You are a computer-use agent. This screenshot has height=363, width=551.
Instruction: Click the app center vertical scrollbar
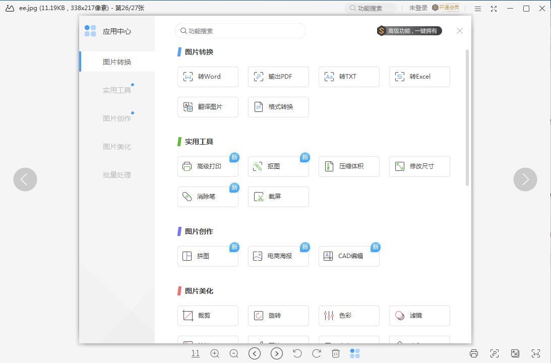pyautogui.click(x=467, y=117)
